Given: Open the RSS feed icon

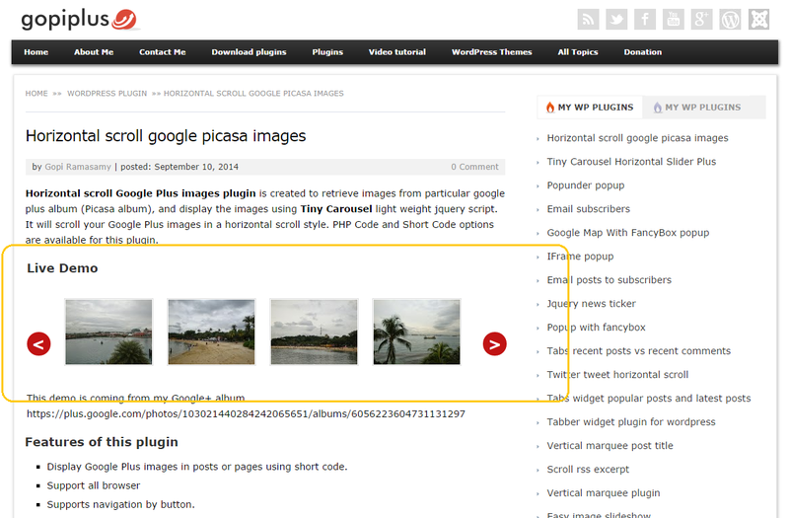Looking at the screenshot, I should 588,20.
